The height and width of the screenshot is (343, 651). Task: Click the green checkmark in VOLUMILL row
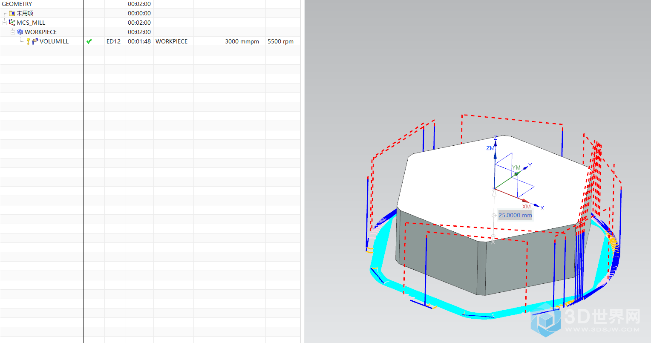click(x=89, y=41)
